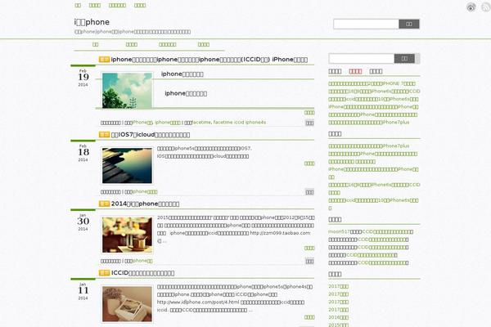Click the 'Jan 30 2014' date block

pos(83,222)
